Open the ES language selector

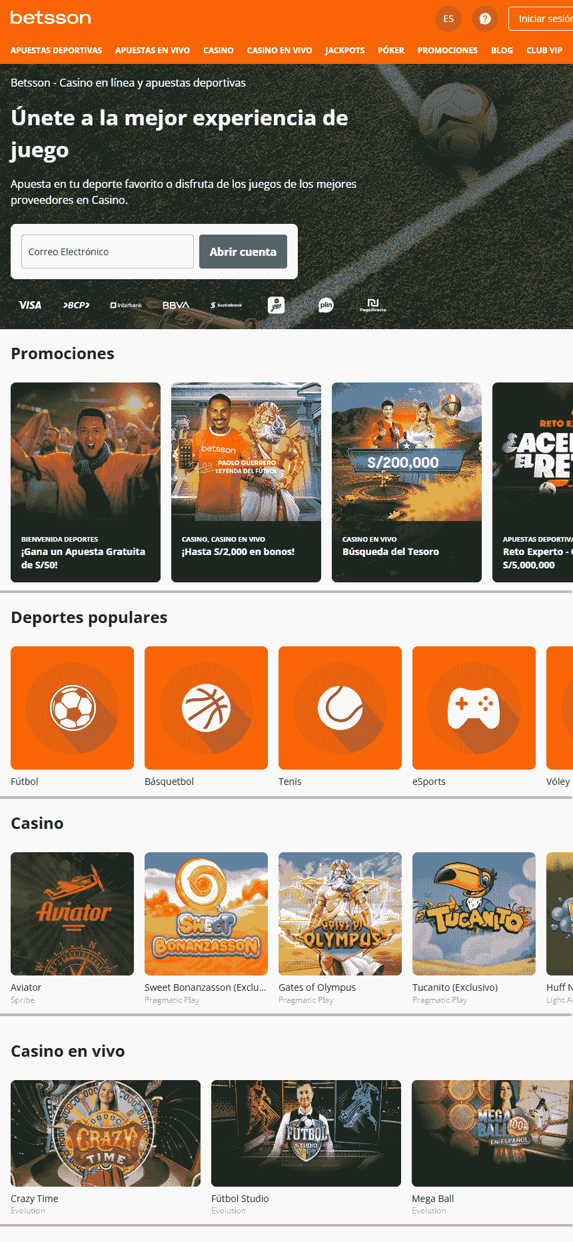pos(448,19)
